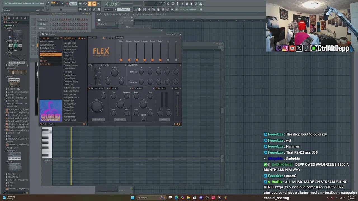Open the stream's Twitch icon
358x201 pixels.
[279, 48]
